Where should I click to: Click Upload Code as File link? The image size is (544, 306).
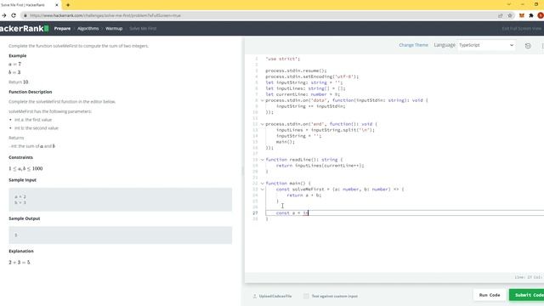tap(275, 297)
